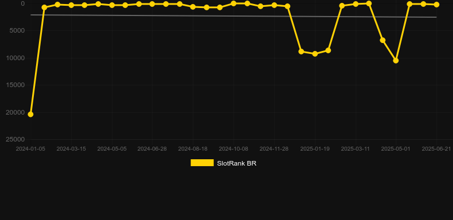Click the 20000 y-axis value label

[15, 112]
